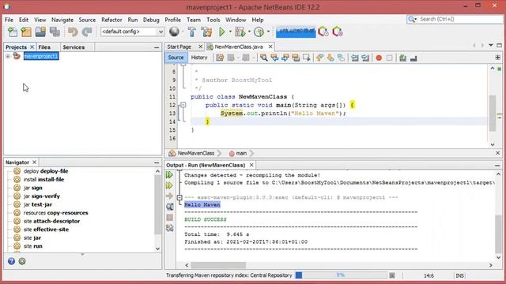Show the opened documents list dropdown

point(490,46)
